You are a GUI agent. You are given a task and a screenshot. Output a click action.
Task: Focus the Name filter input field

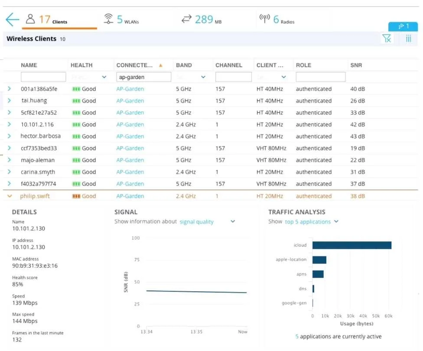[x=43, y=77]
